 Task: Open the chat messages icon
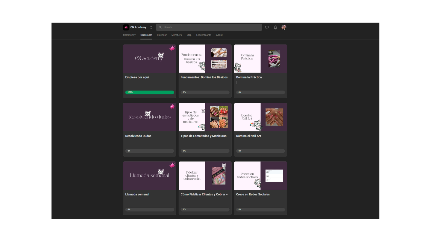(267, 27)
